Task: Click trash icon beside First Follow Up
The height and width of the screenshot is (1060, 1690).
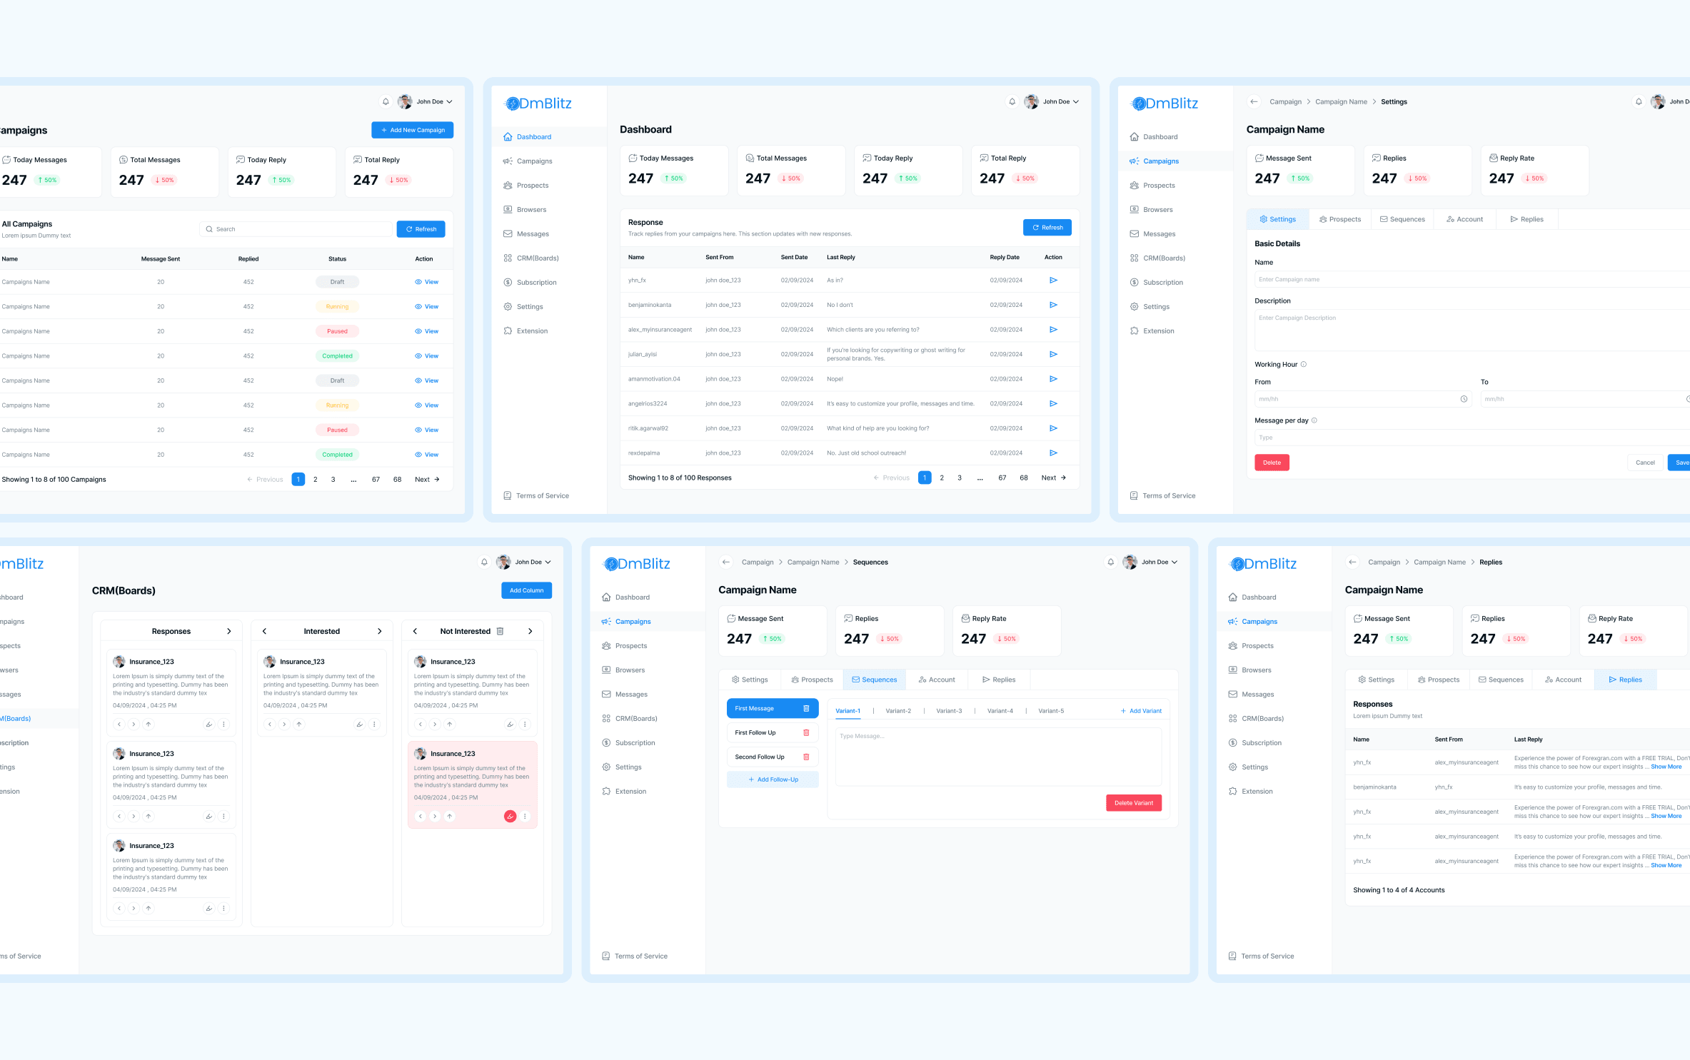Action: tap(806, 732)
